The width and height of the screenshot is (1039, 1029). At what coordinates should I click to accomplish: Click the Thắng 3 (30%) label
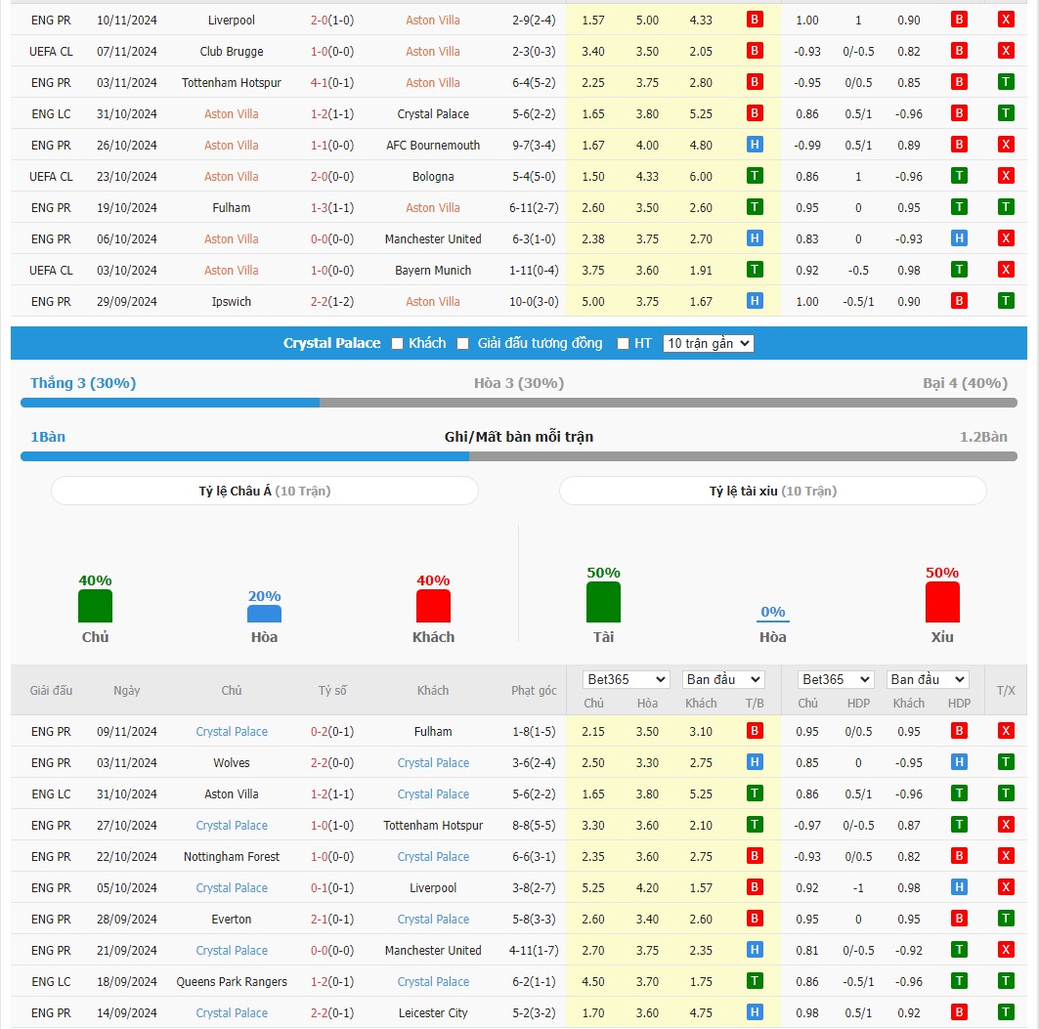(x=83, y=383)
